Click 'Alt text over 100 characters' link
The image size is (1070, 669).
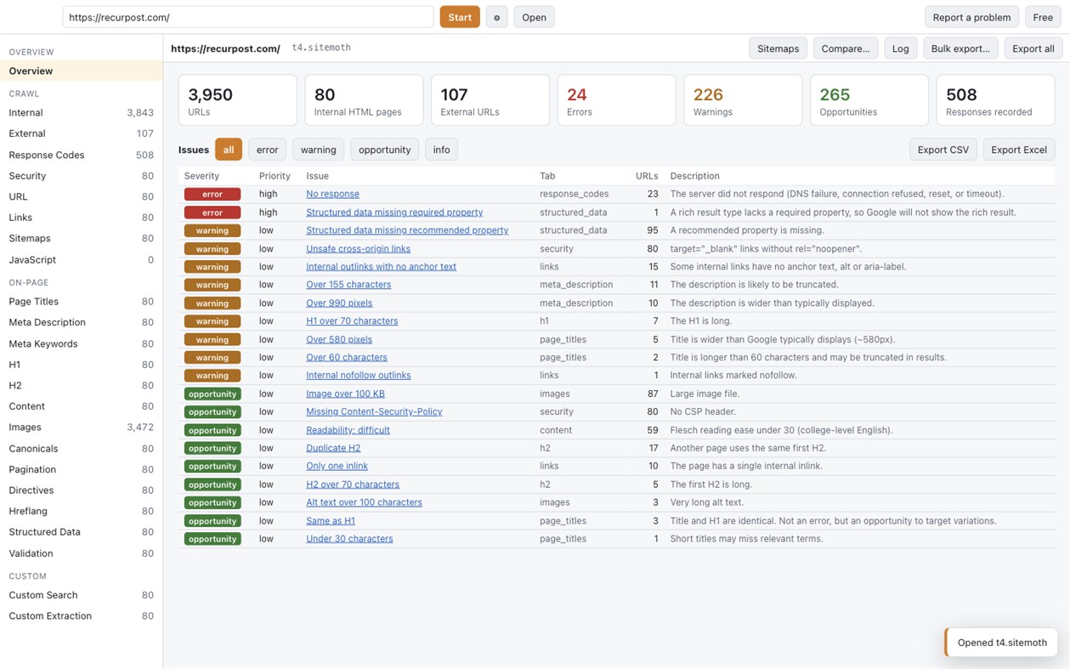click(x=364, y=502)
